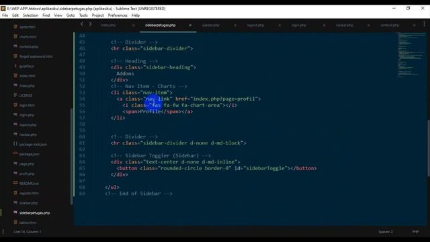Click the login.html file icon
The width and height of the screenshot is (430, 242).
click(x=15, y=105)
